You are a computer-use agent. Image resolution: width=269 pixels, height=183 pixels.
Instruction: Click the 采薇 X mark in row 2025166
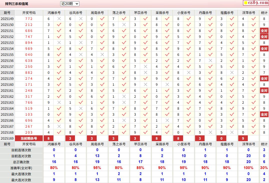pos(167,120)
